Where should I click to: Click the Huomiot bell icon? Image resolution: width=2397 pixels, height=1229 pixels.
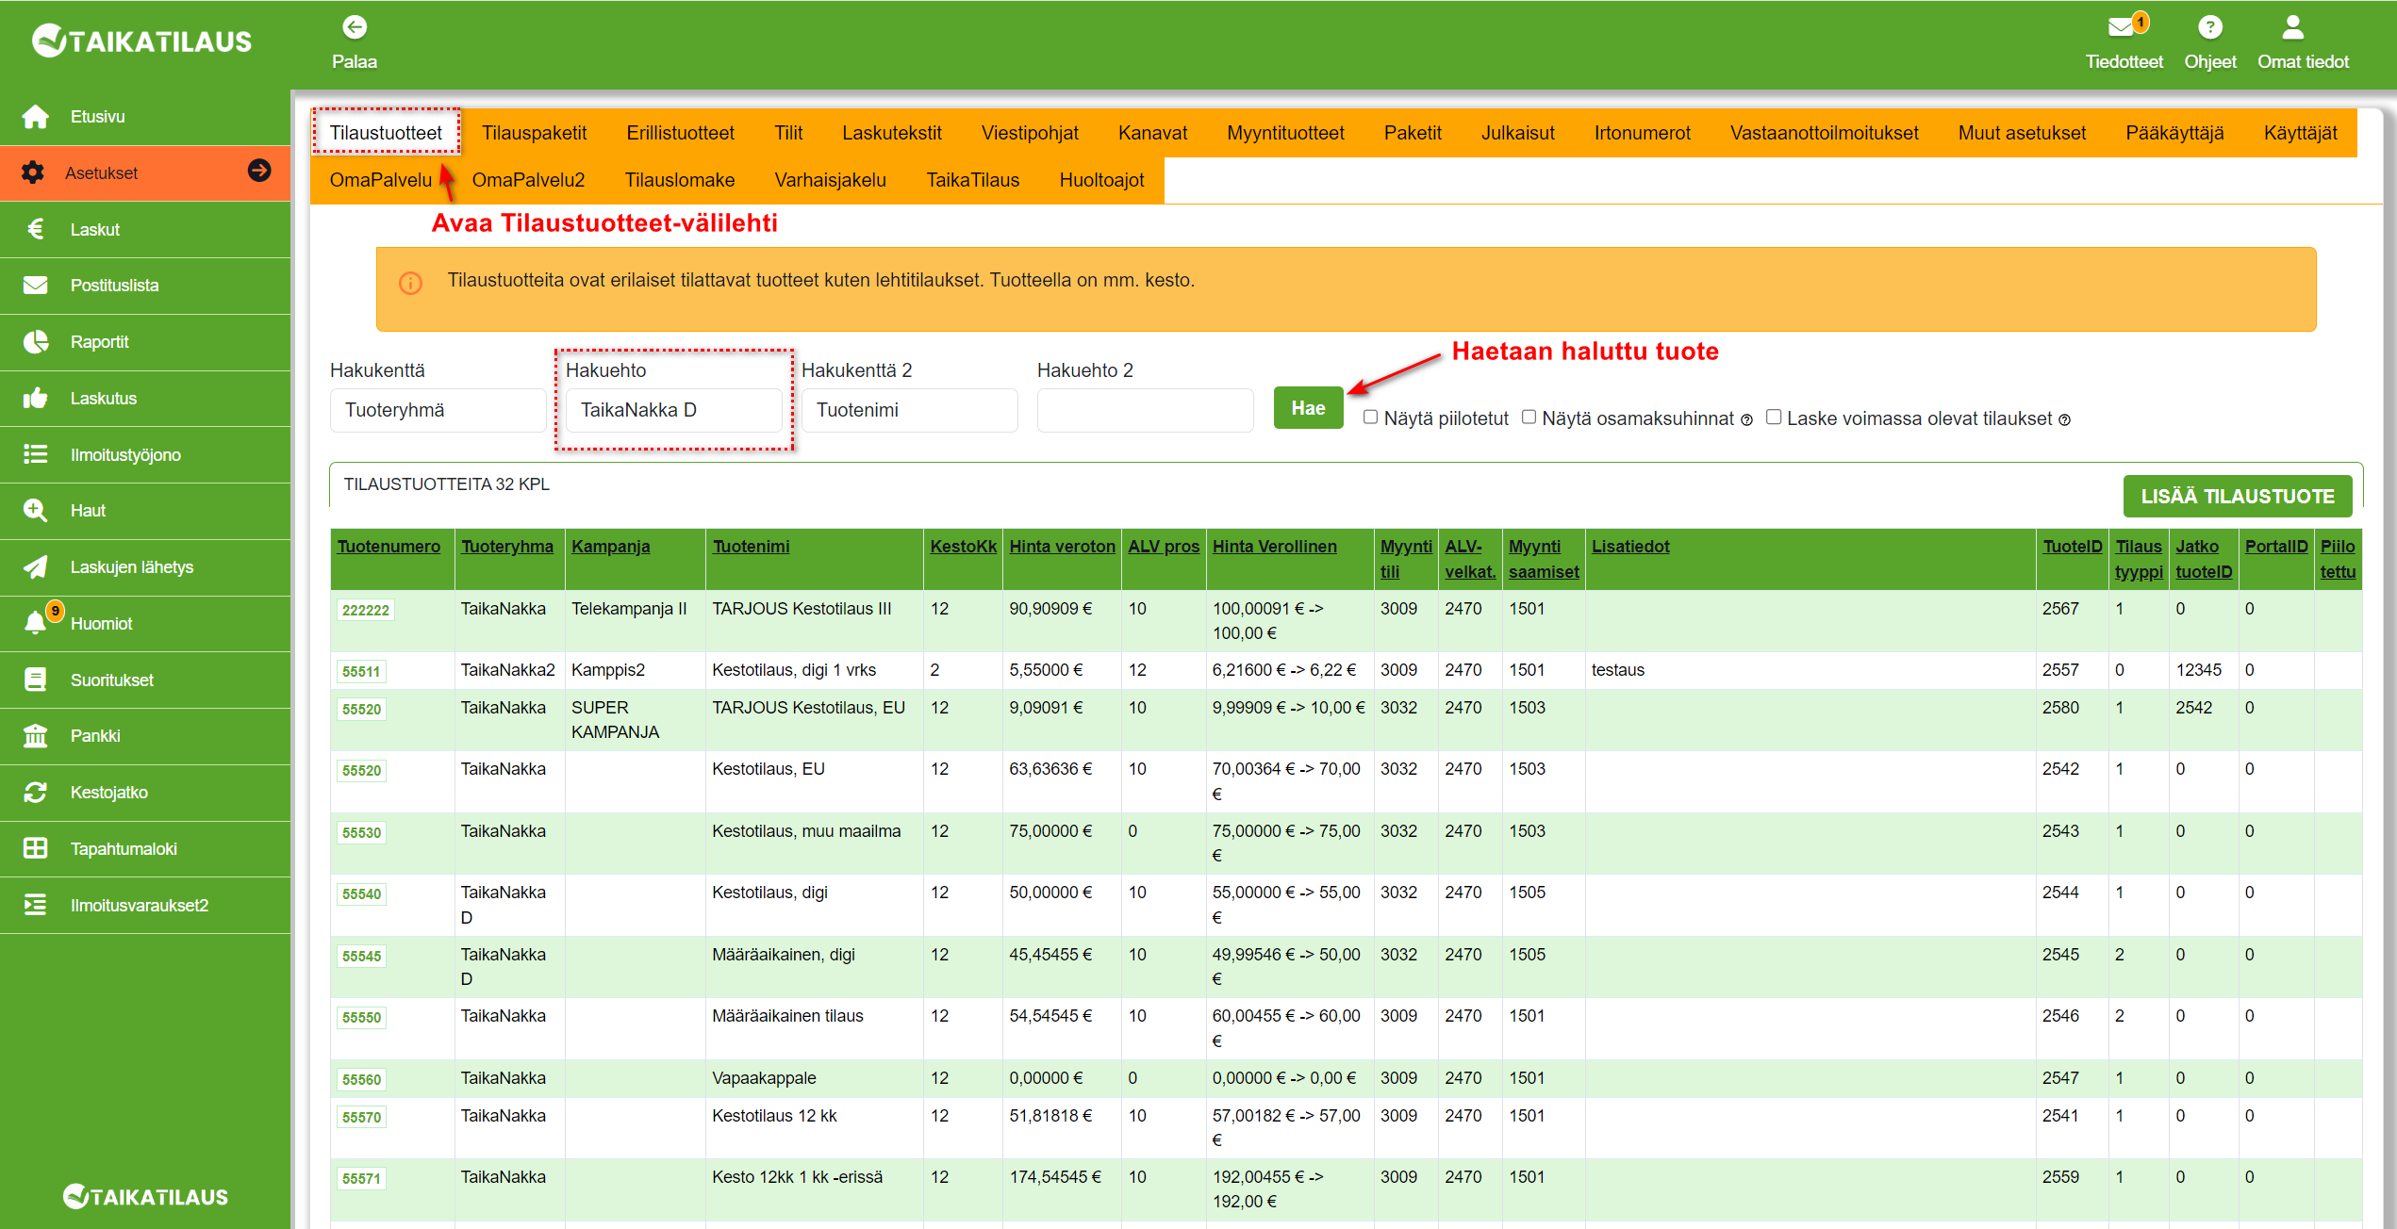[x=36, y=623]
